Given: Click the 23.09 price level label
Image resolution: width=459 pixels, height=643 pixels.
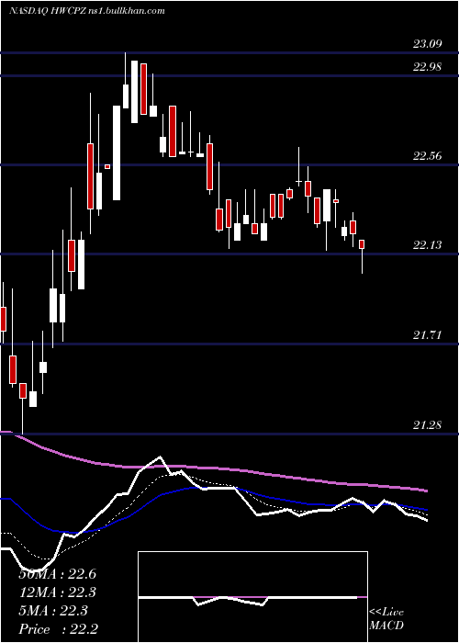Looking at the screenshot, I should click(x=428, y=43).
